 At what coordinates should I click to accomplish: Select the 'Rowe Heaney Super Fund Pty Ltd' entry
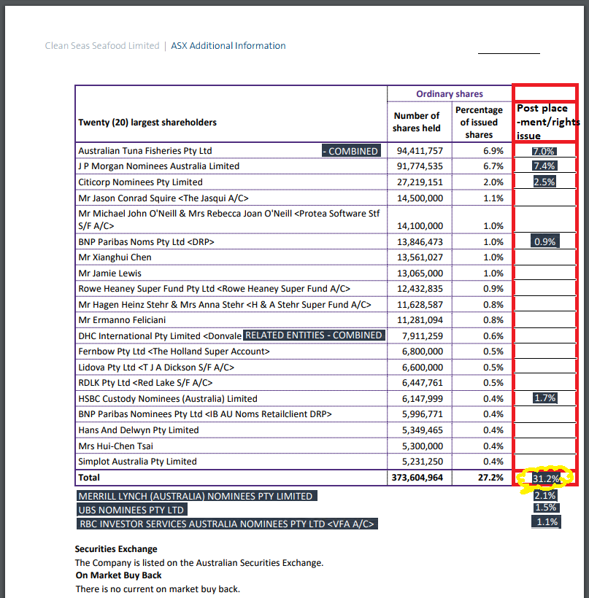tap(214, 289)
